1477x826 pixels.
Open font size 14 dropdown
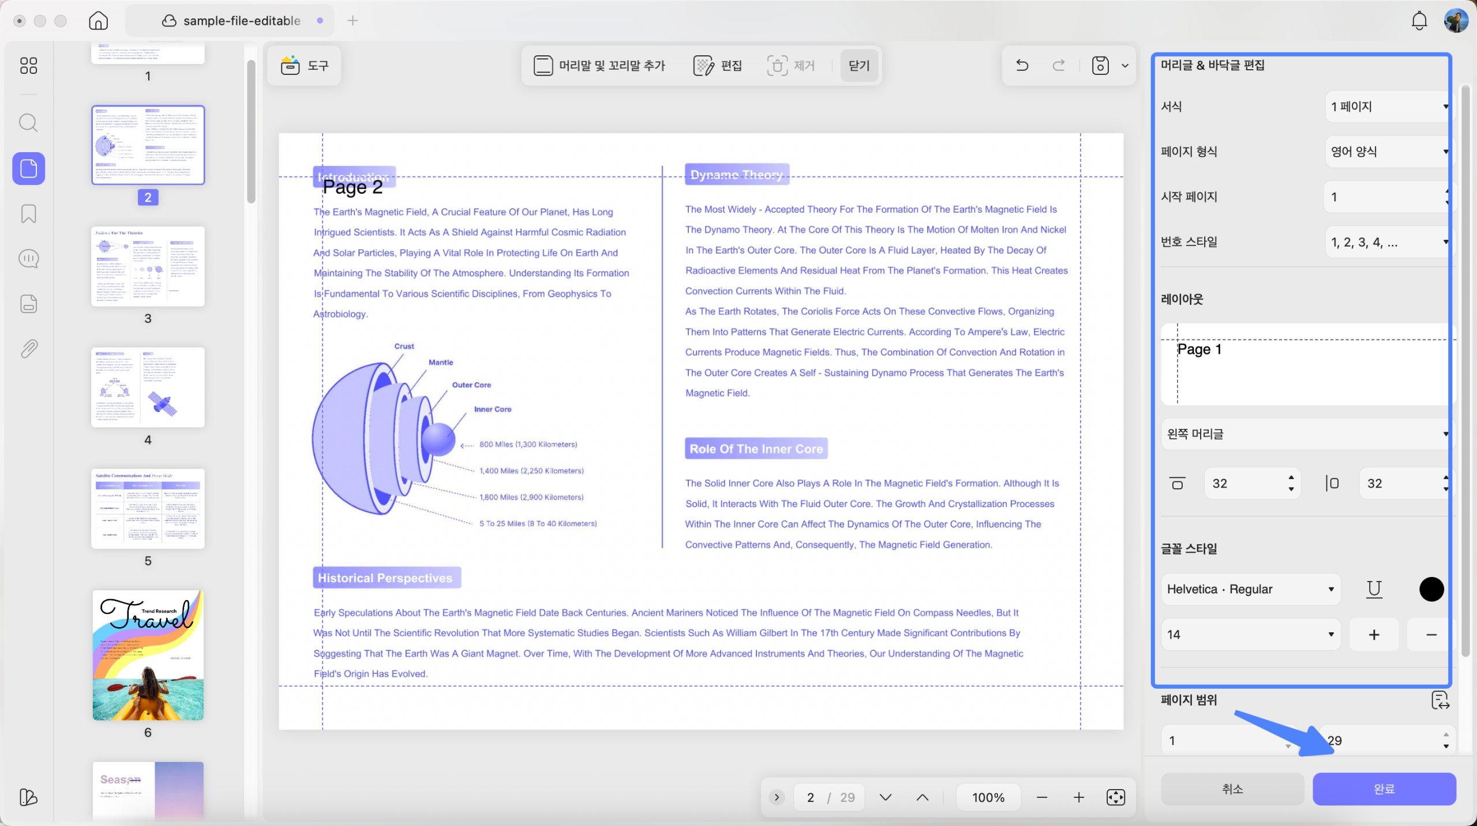tap(1250, 635)
